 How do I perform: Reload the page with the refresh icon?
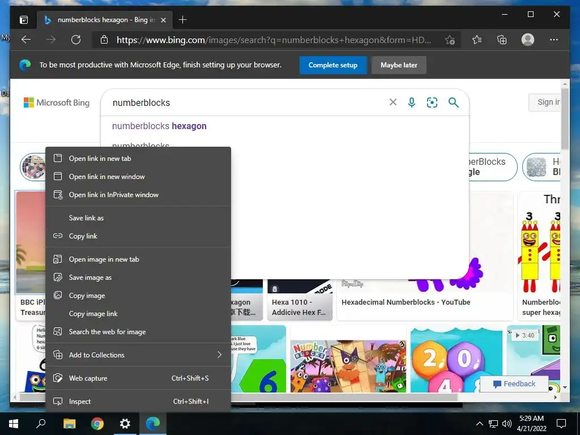76,40
